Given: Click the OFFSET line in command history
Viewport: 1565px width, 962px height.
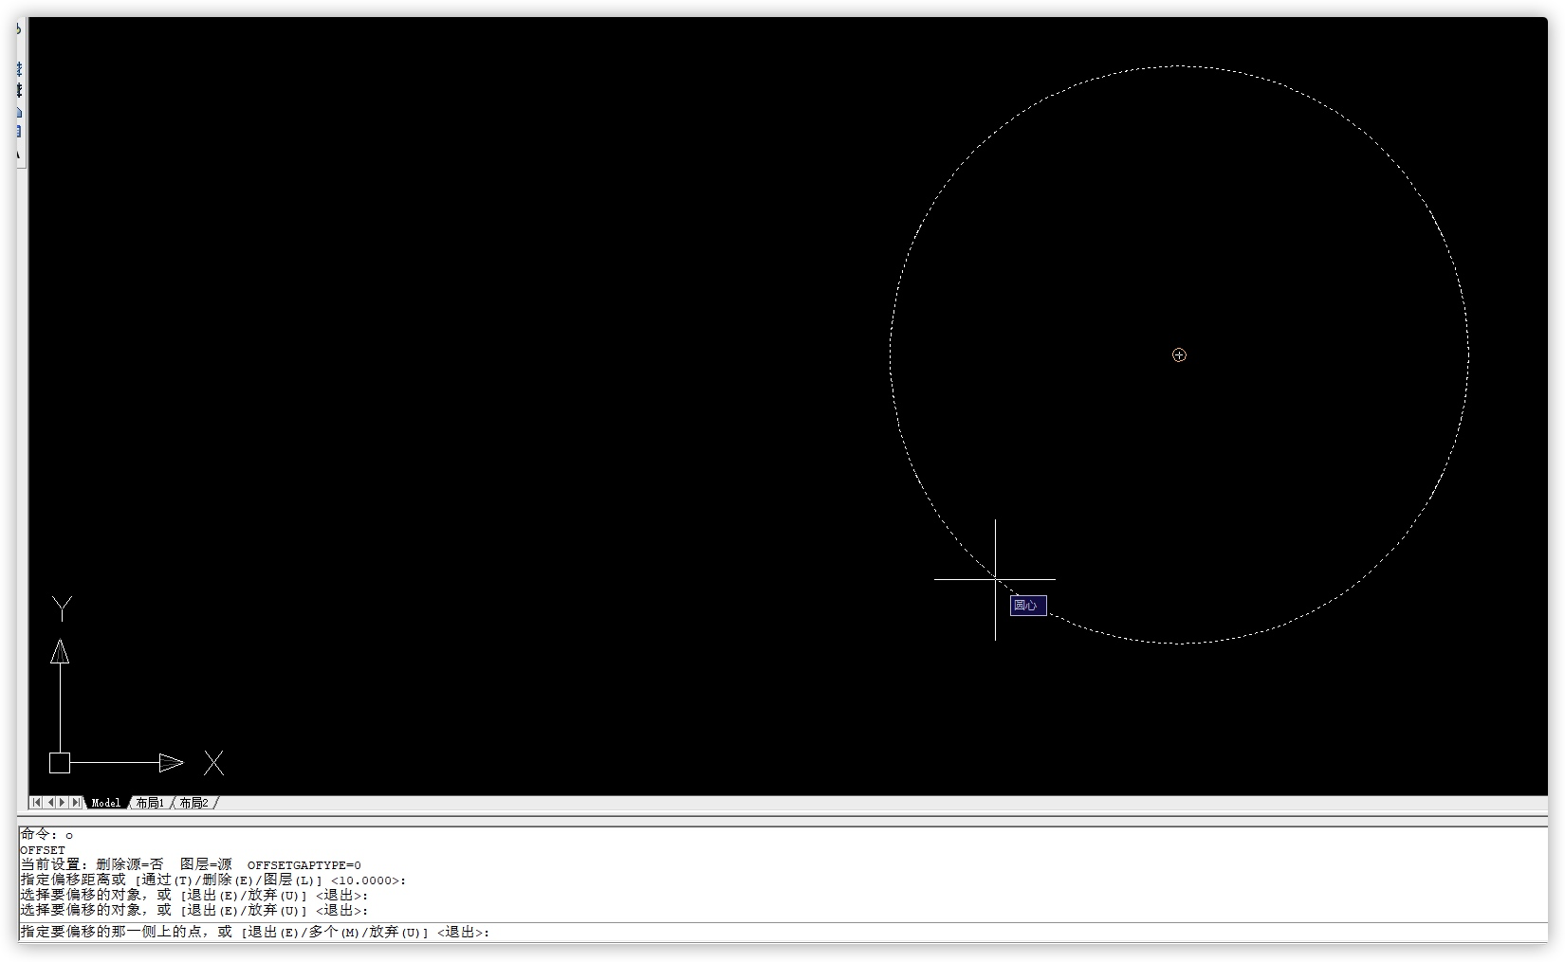Looking at the screenshot, I should (x=43, y=850).
